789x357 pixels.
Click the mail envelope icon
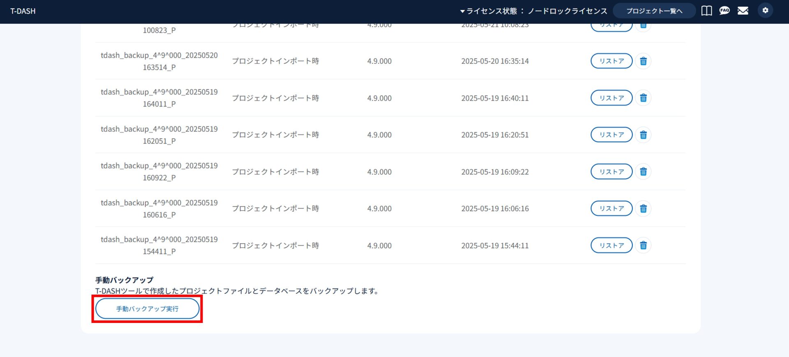click(743, 11)
